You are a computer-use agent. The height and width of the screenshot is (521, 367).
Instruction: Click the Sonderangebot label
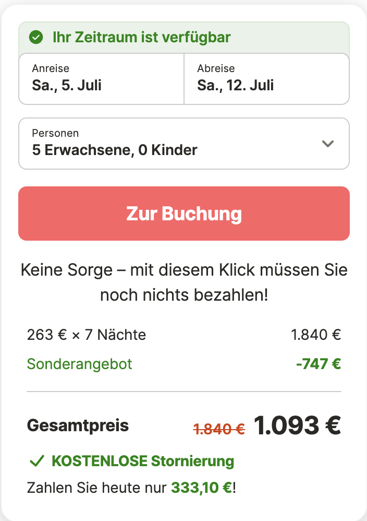(x=79, y=364)
